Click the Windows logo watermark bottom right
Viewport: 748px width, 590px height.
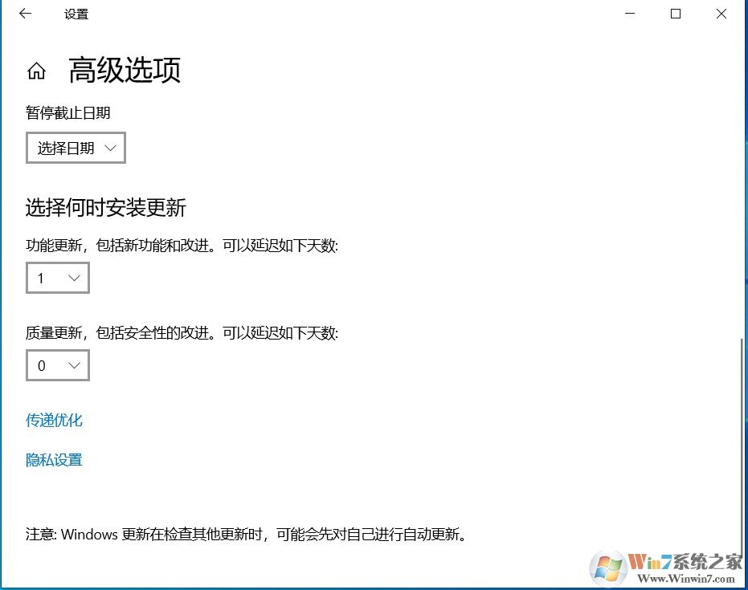(607, 567)
